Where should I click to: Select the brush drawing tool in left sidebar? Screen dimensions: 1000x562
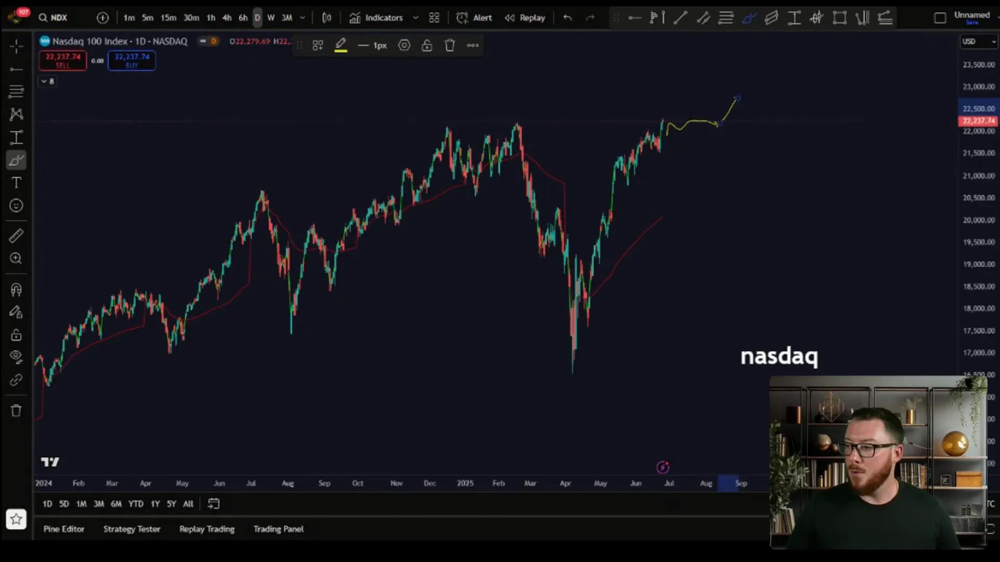(16, 160)
